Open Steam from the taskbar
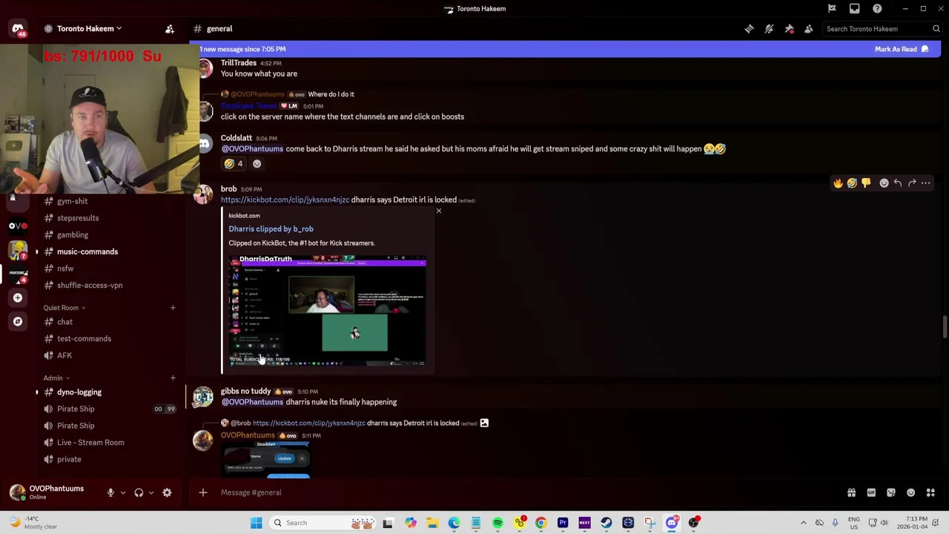The height and width of the screenshot is (534, 949). 606,523
